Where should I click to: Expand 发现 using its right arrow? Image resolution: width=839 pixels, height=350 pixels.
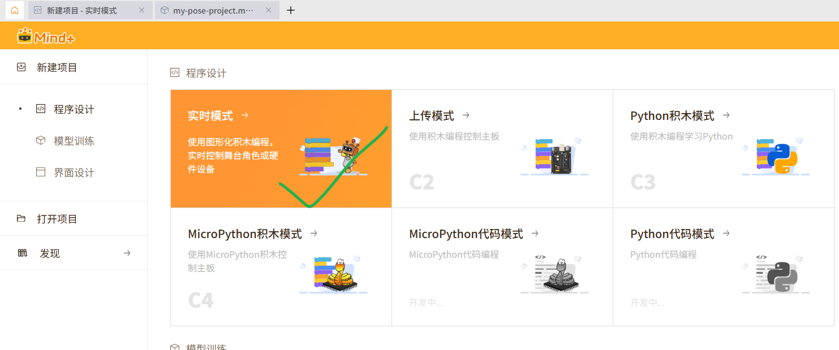127,253
